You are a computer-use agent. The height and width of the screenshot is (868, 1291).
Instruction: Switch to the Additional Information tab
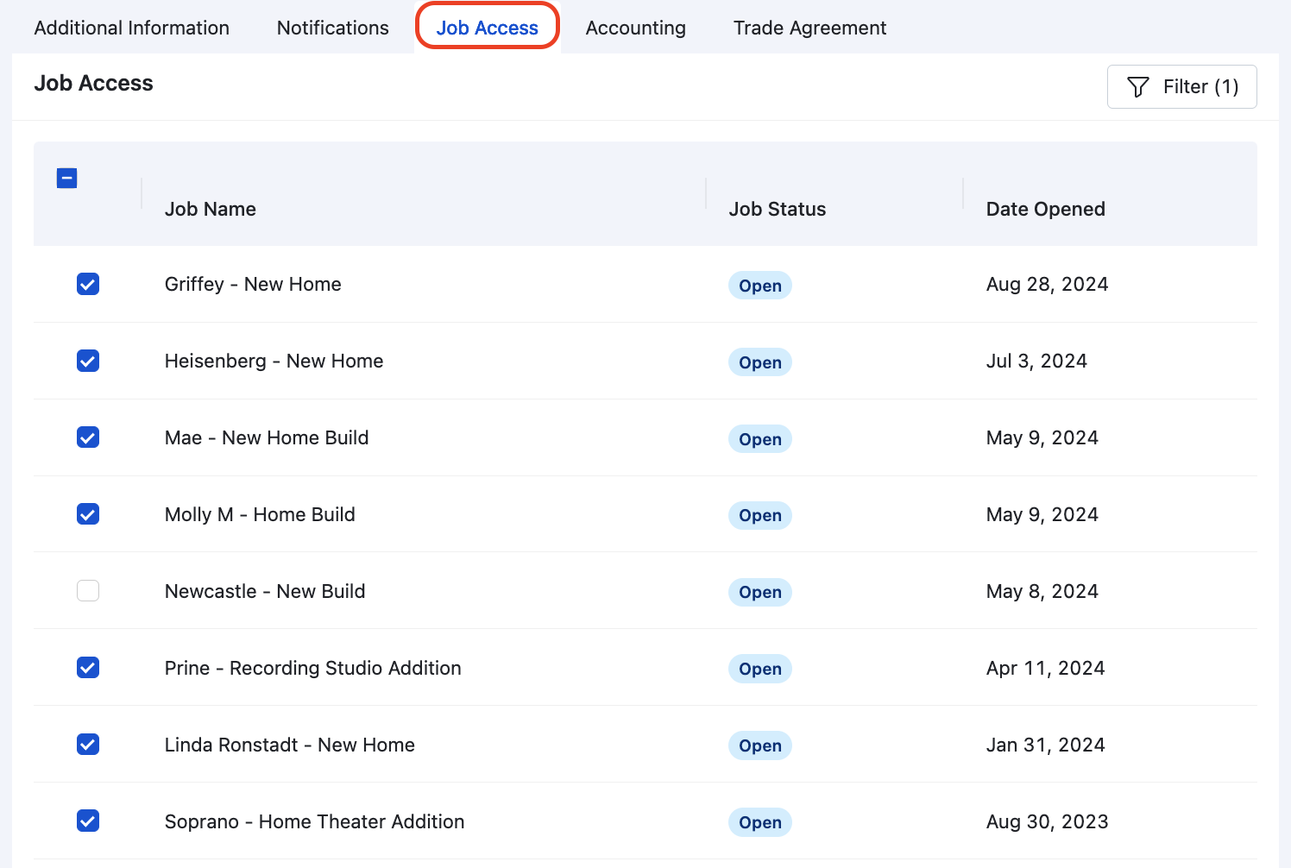pyautogui.click(x=132, y=28)
